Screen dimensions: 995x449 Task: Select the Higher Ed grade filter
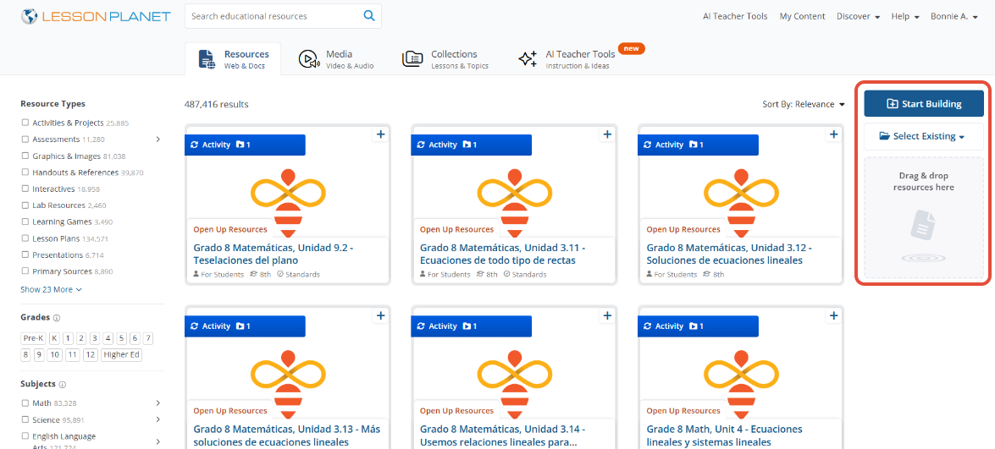click(x=121, y=354)
